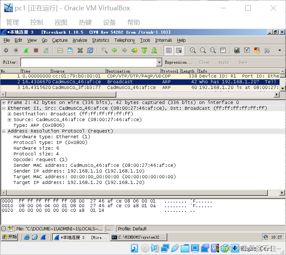Image resolution: width=286 pixels, height=255 pixels.
Task: Save this capture file icon
Action: (x=70, y=50)
